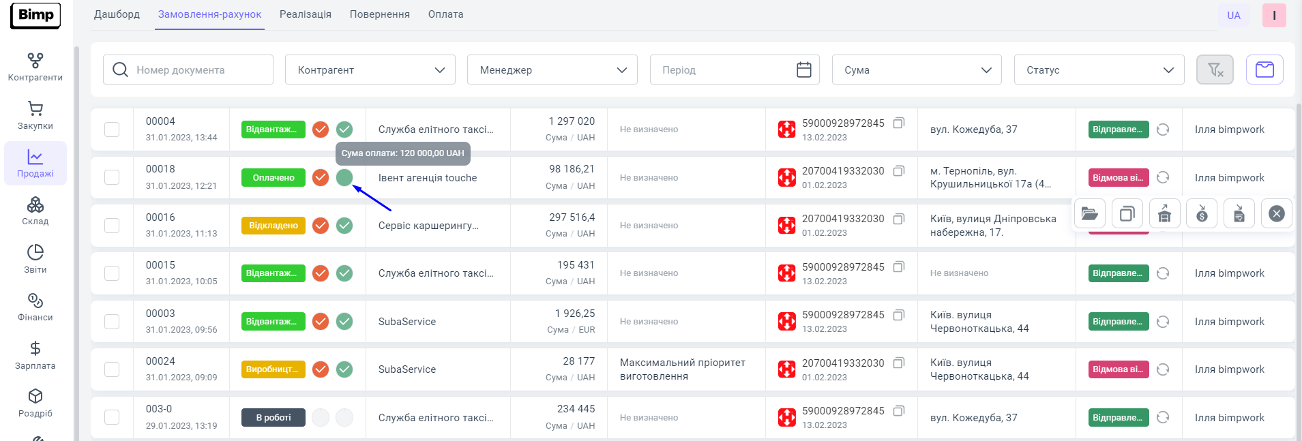Copy tracking number for order 00004
This screenshot has height=441, width=1302.
pyautogui.click(x=899, y=123)
